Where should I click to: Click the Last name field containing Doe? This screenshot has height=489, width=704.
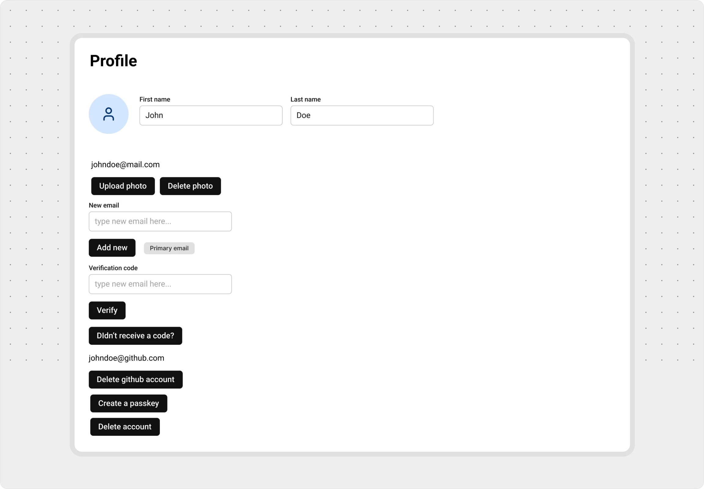coord(362,116)
